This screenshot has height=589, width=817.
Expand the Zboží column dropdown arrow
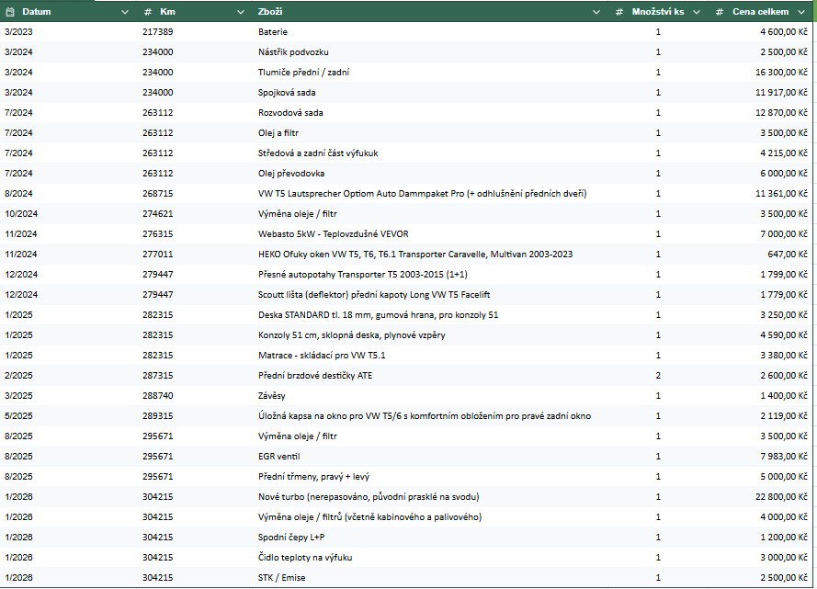click(x=599, y=12)
